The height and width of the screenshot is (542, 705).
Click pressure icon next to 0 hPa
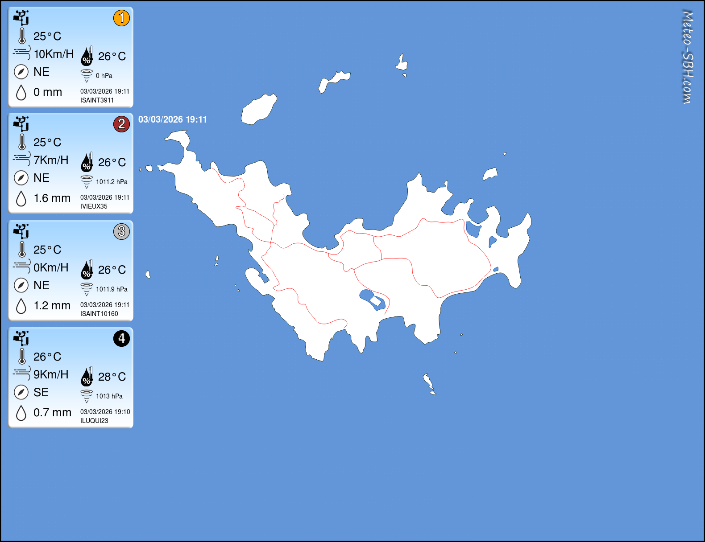87,76
